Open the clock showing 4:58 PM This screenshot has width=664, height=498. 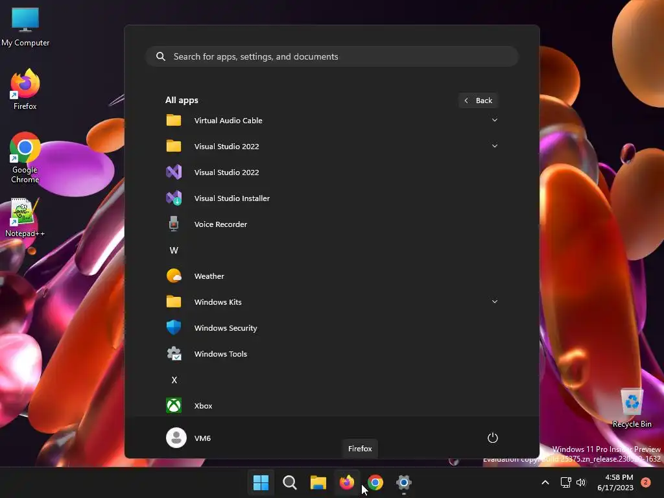[615, 482]
